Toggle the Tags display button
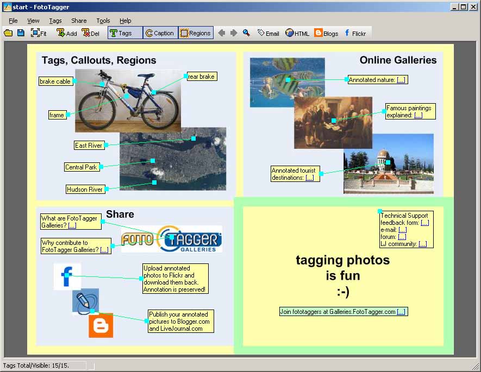The width and height of the screenshot is (481, 372). (125, 33)
